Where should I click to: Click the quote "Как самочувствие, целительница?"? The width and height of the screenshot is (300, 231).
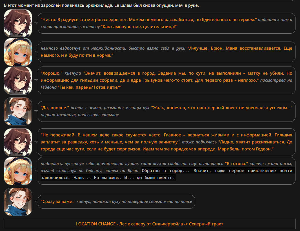coord(139,27)
